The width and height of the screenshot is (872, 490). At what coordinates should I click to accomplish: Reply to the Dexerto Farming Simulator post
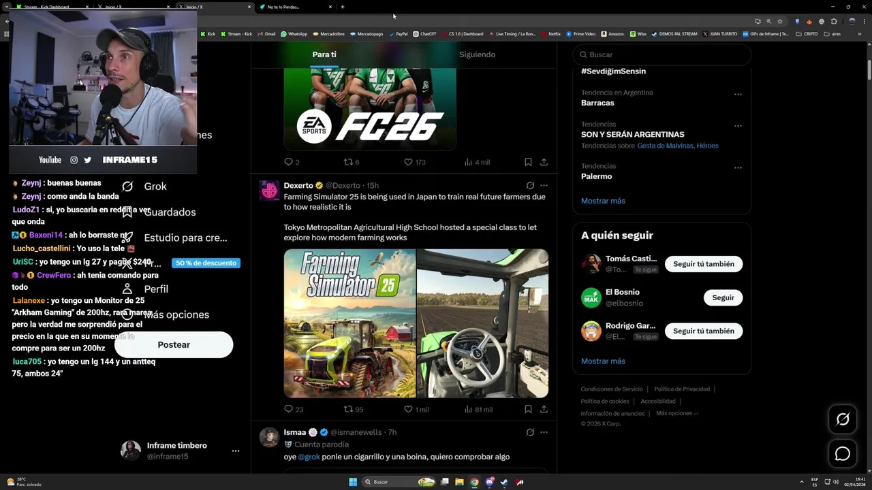point(294,409)
